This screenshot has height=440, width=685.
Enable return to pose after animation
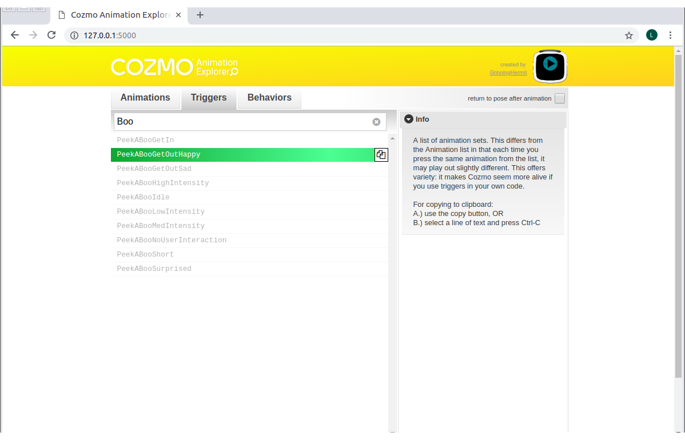pyautogui.click(x=560, y=98)
